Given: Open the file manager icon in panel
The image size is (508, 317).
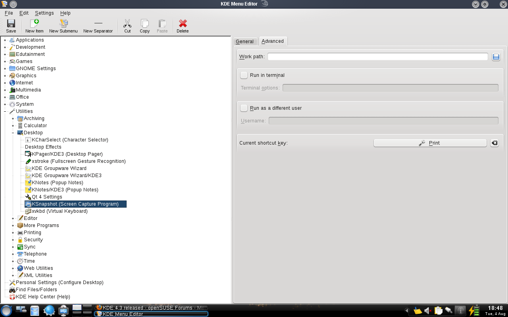Looking at the screenshot, I should point(35,311).
